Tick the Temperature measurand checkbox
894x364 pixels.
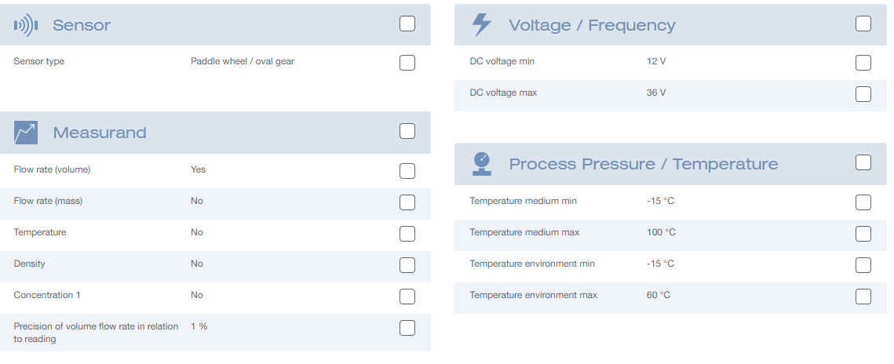coord(407,234)
